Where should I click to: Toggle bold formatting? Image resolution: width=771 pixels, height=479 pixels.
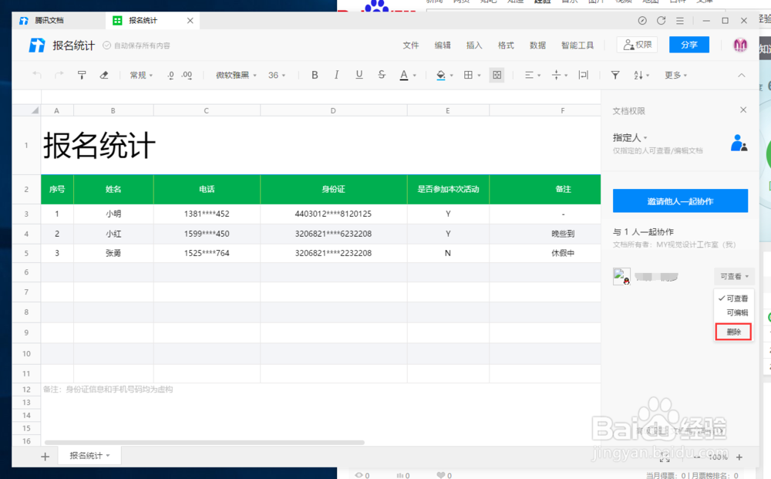[315, 75]
